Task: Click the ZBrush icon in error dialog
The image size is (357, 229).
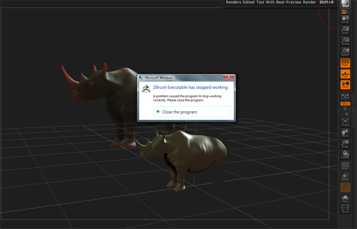Action: (146, 89)
